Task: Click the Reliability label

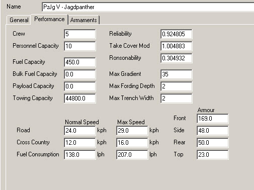Action: coord(120,34)
